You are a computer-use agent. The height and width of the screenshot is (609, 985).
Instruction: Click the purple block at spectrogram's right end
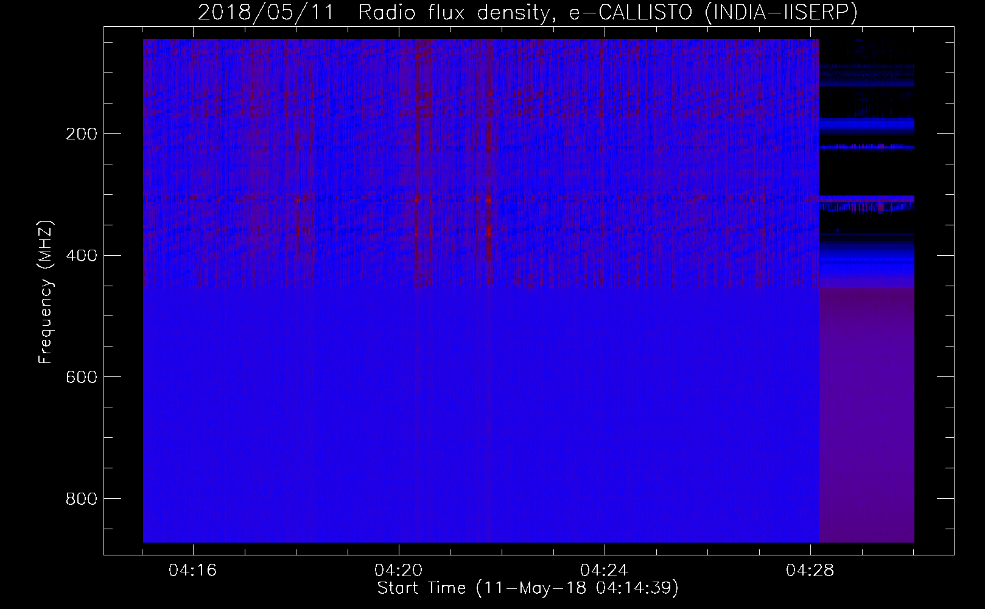click(867, 415)
